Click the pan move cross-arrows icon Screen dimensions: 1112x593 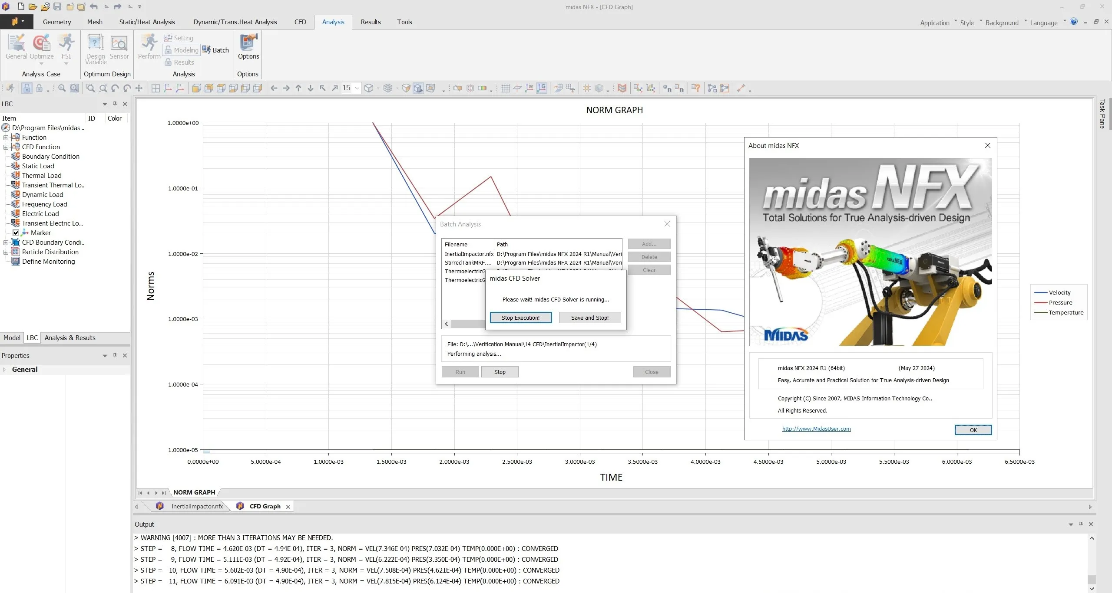(x=139, y=88)
